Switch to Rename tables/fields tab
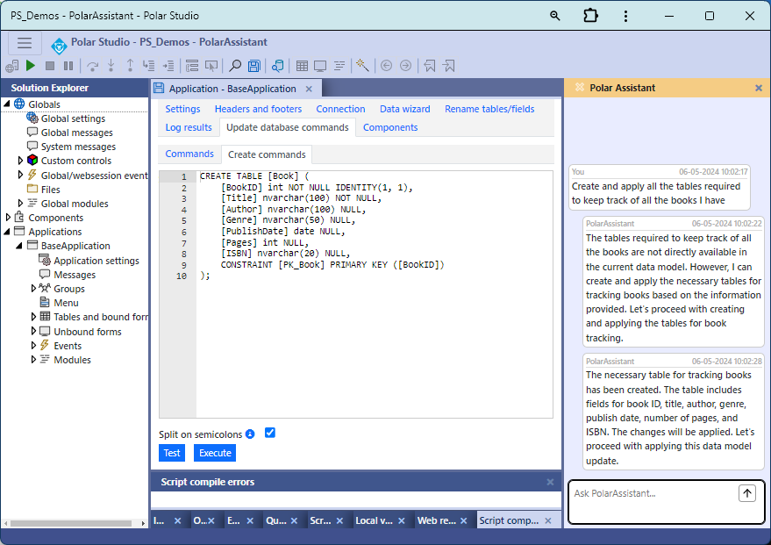Screen dimensions: 771x545 489,109
